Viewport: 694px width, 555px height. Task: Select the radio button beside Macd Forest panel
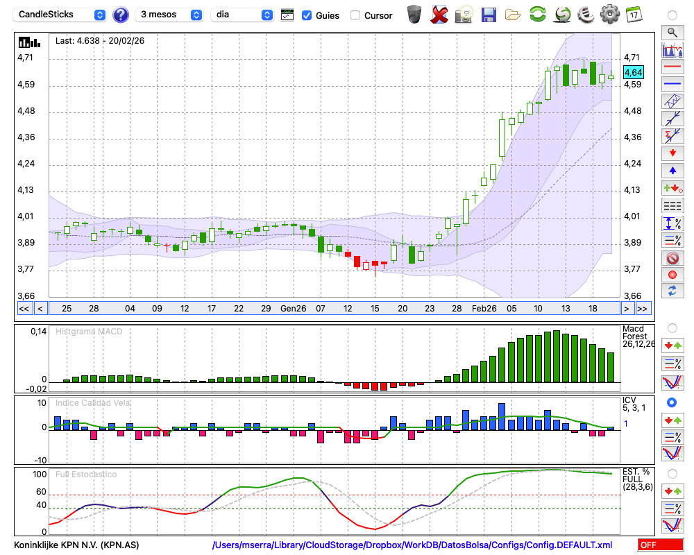[x=672, y=327]
